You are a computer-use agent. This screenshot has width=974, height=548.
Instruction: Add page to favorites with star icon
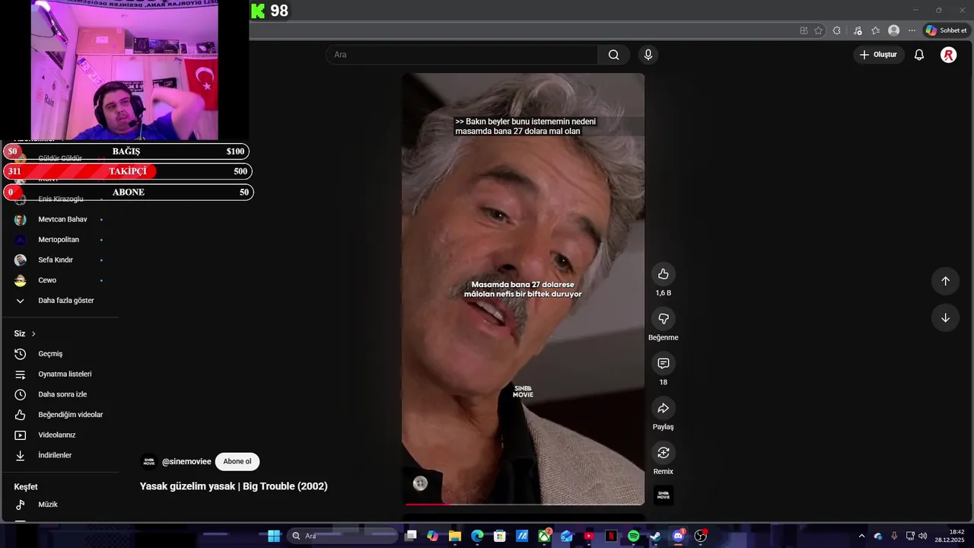[819, 30]
